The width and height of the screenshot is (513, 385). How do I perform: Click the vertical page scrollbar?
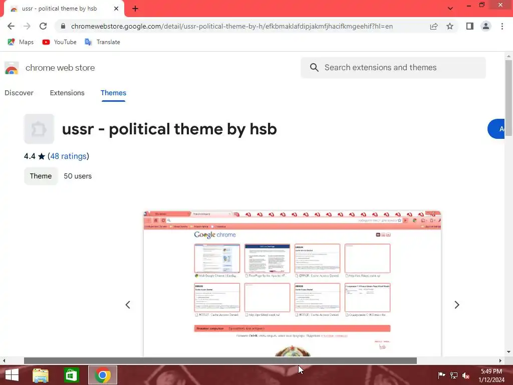tap(508, 98)
